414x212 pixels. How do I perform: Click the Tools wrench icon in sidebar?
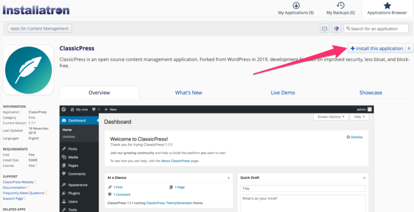[64, 210]
